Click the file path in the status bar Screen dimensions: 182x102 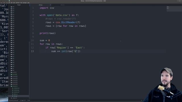point(14,100)
